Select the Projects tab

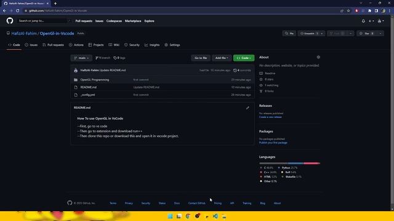tap(96, 45)
